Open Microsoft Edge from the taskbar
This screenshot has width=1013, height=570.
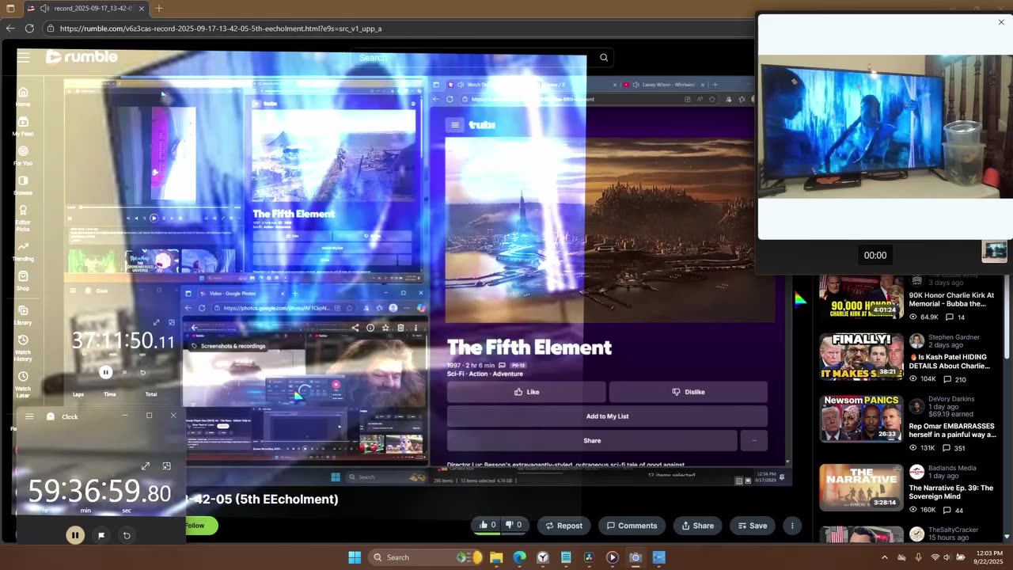(519, 557)
